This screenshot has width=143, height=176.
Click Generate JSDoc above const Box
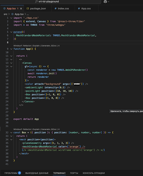pos(49,129)
